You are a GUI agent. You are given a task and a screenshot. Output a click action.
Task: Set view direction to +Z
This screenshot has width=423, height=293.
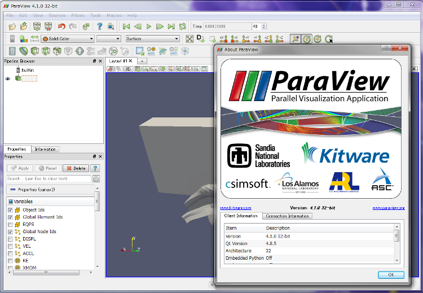(268, 39)
